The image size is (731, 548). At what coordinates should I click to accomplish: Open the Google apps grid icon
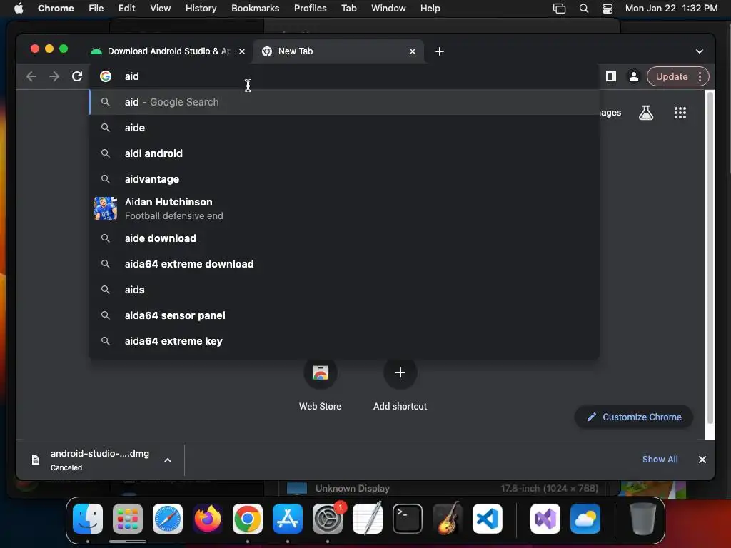click(680, 112)
